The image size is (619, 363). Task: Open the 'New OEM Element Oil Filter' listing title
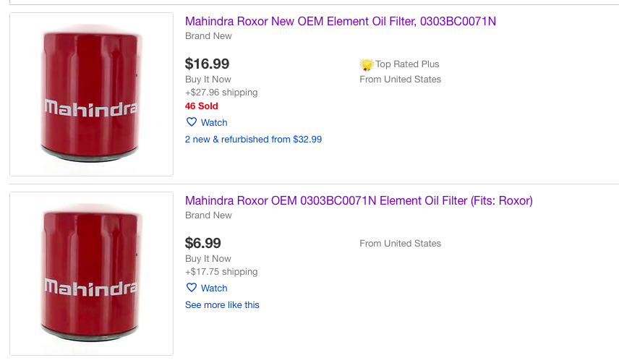[341, 22]
